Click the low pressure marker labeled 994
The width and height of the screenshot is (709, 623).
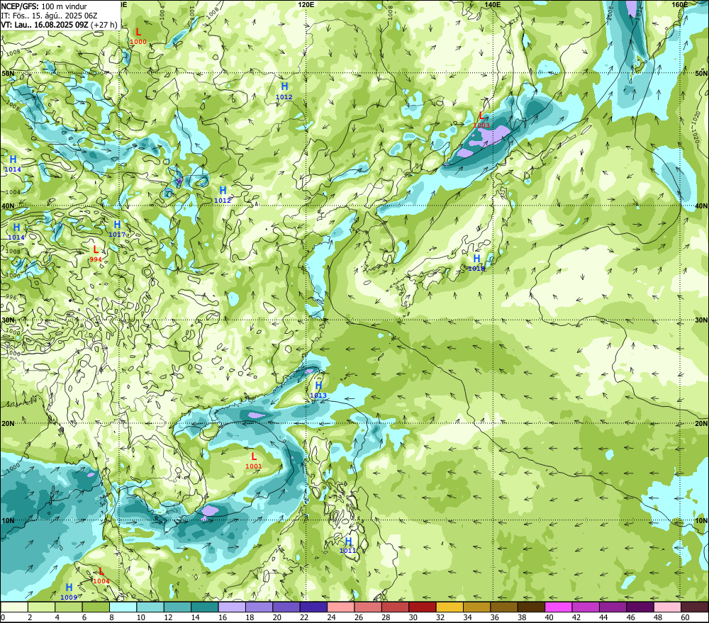96,254
